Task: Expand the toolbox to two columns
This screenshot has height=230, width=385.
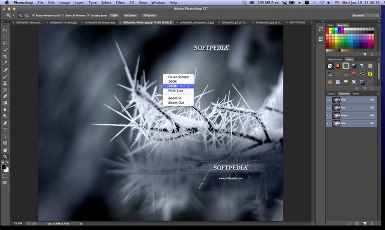Action: click(2, 22)
